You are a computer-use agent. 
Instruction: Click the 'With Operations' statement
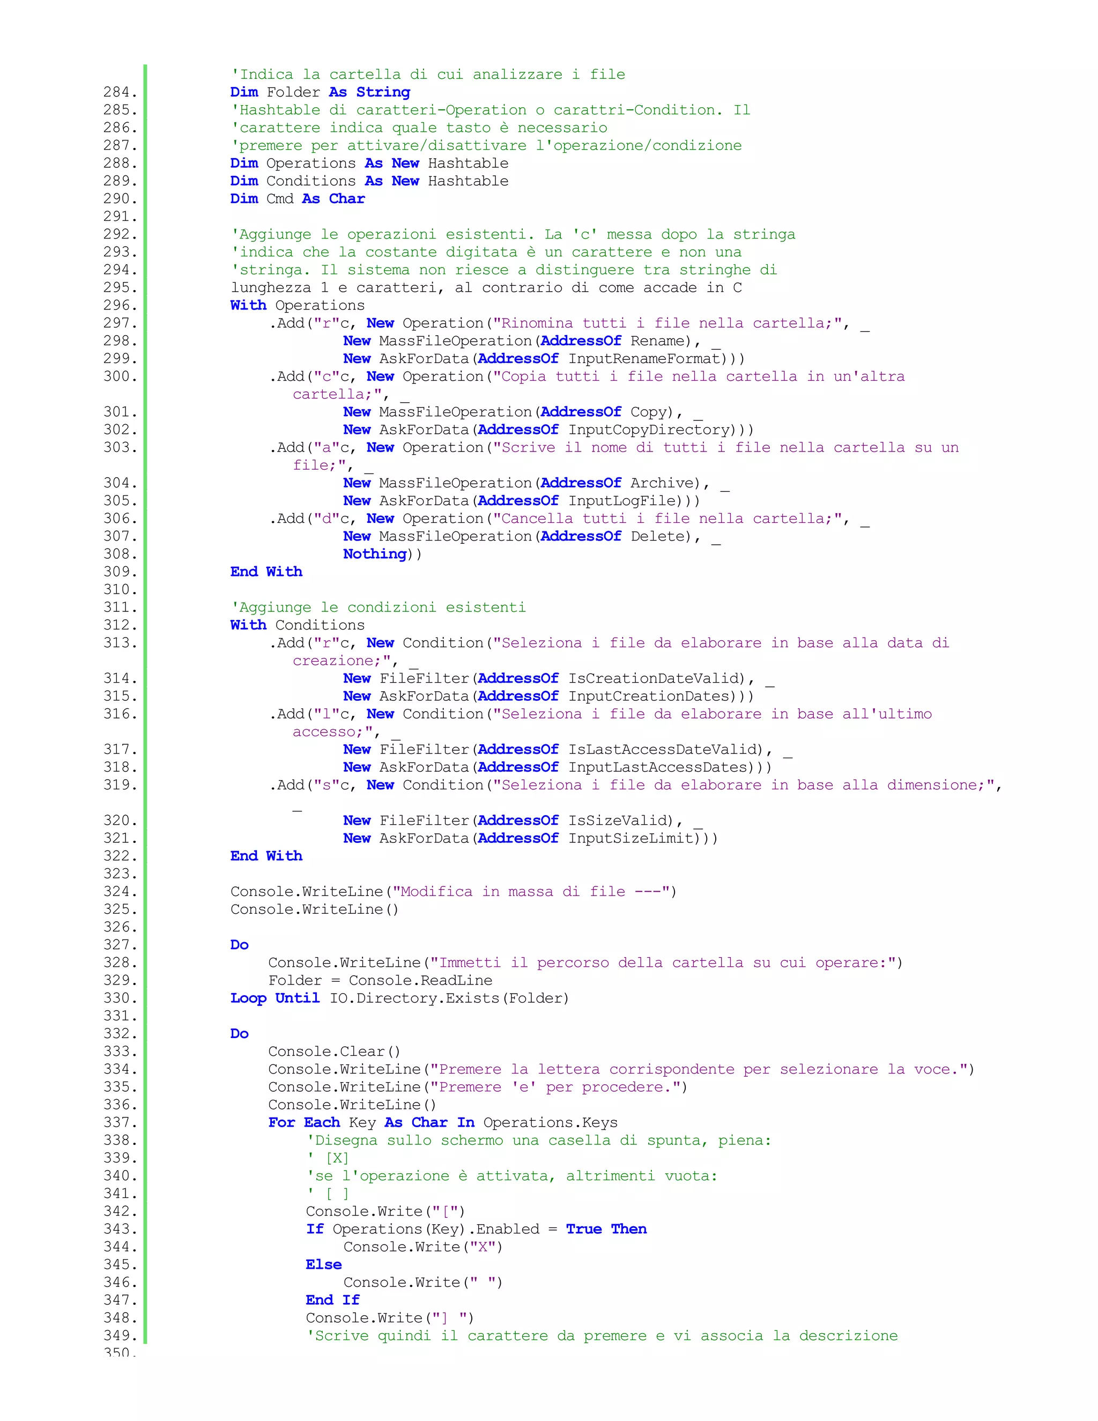coord(297,305)
